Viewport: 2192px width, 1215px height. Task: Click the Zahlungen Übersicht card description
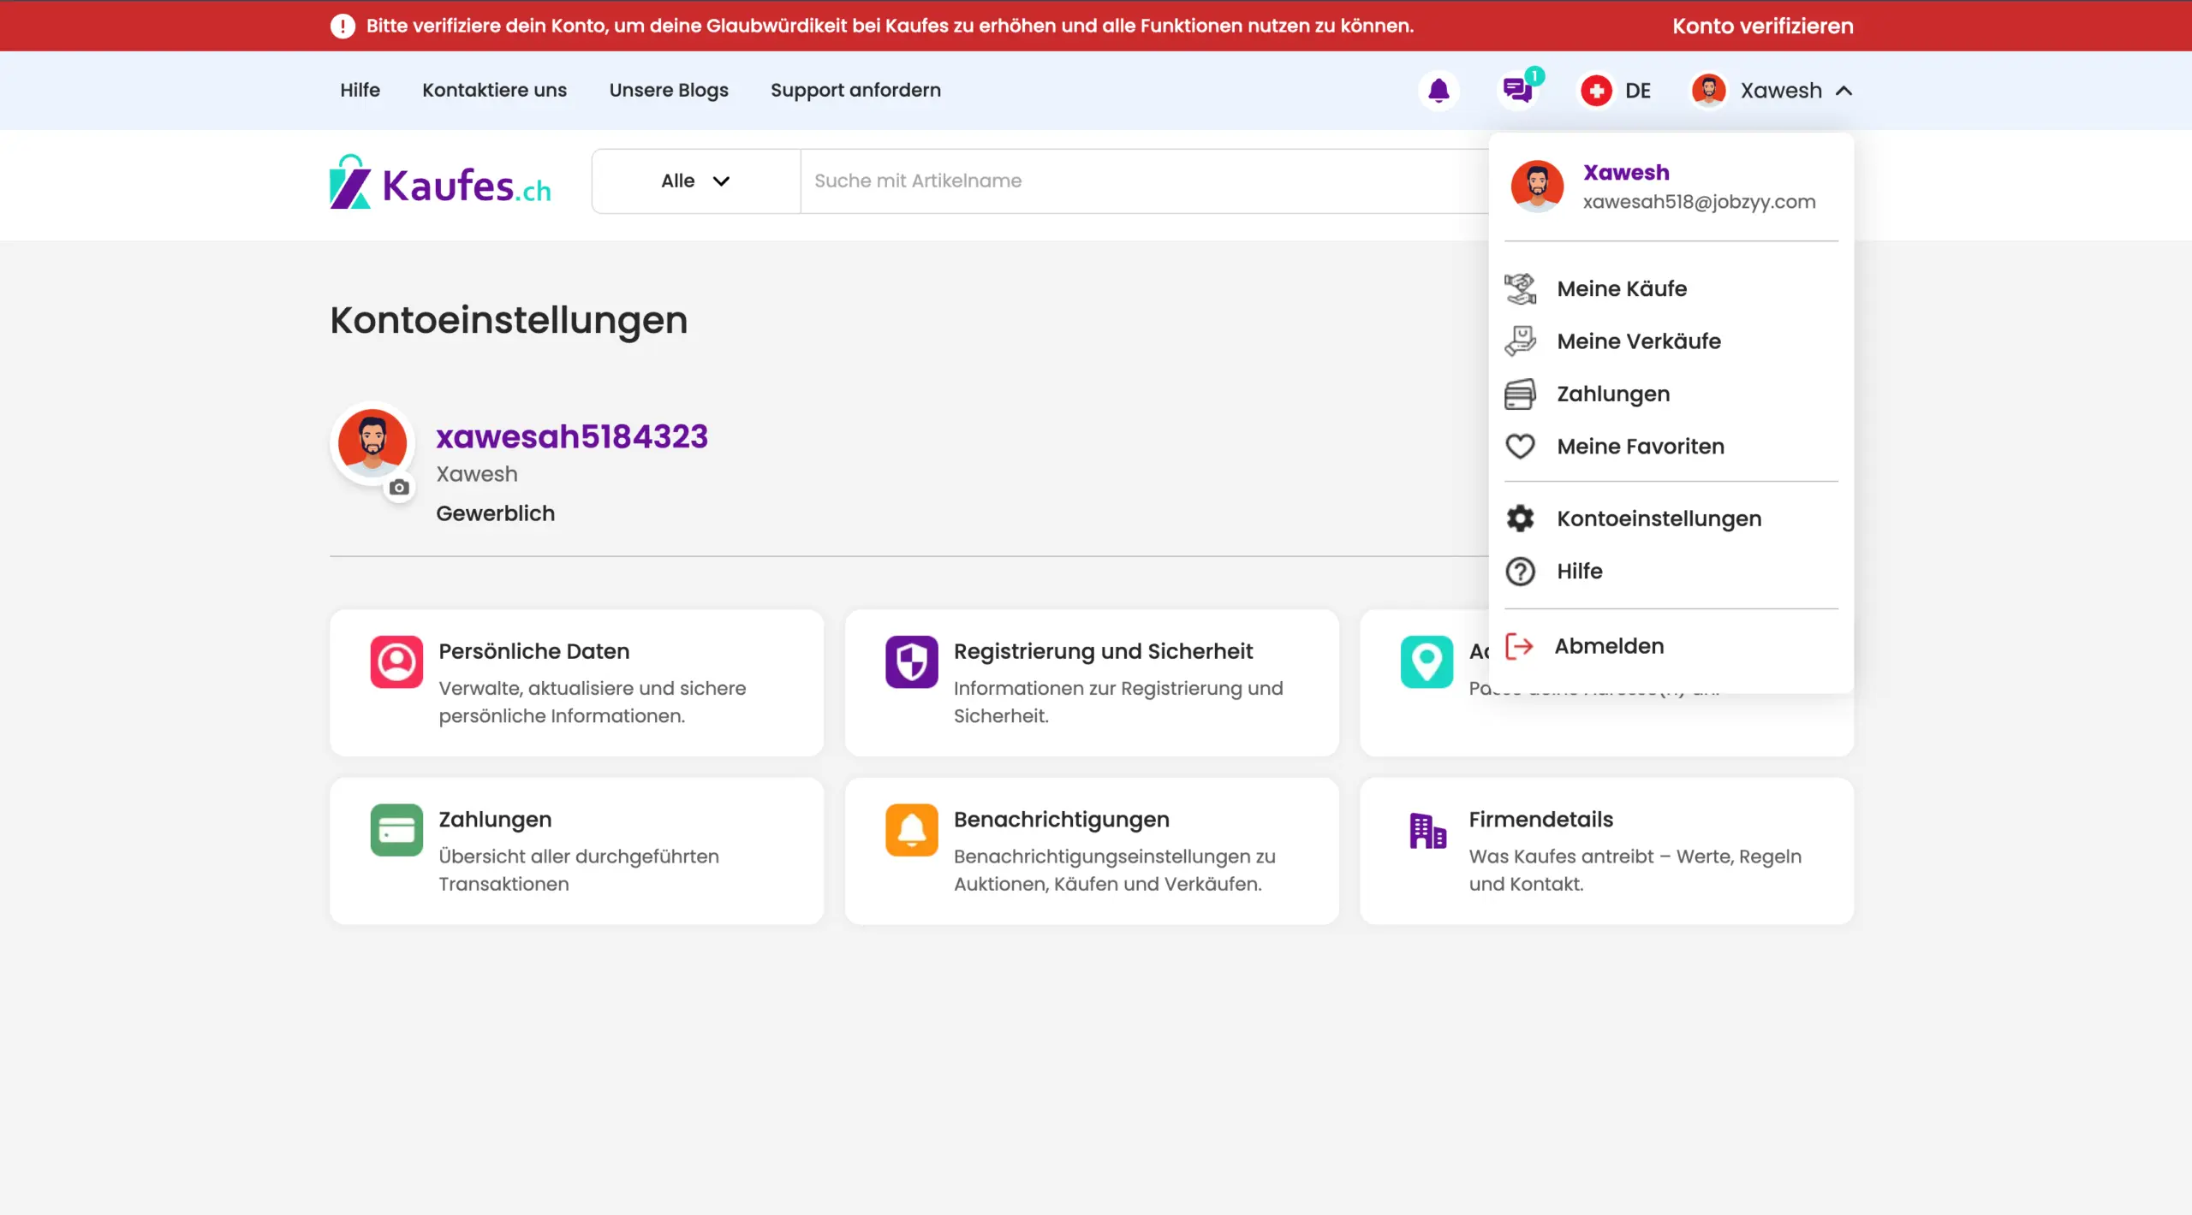click(579, 870)
